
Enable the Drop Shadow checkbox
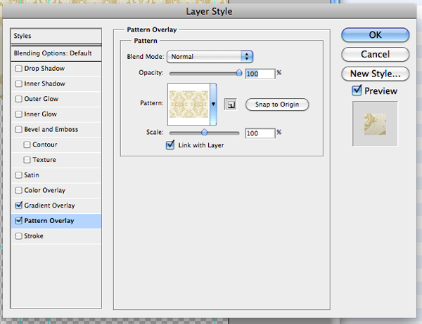click(18, 69)
